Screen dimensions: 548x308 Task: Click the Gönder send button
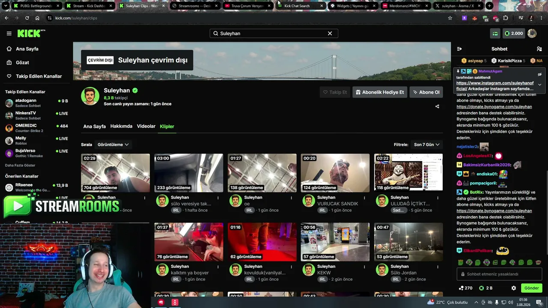531,288
